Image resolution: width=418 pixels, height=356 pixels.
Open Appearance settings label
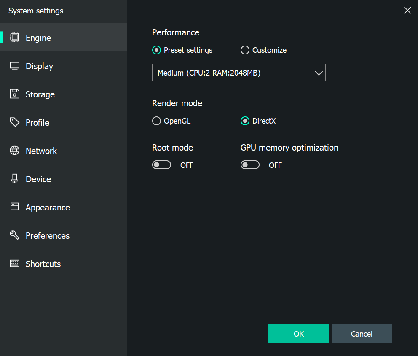(48, 208)
